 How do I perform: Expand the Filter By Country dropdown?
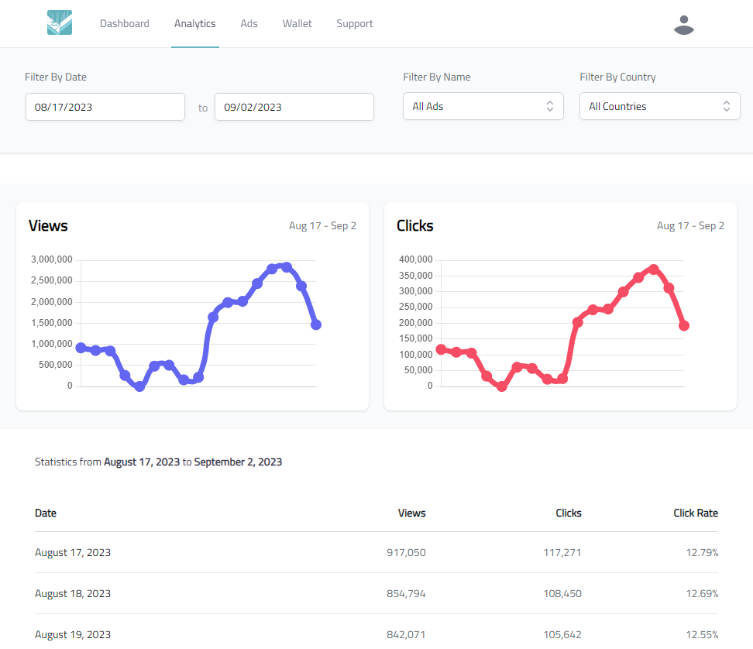[x=659, y=106]
